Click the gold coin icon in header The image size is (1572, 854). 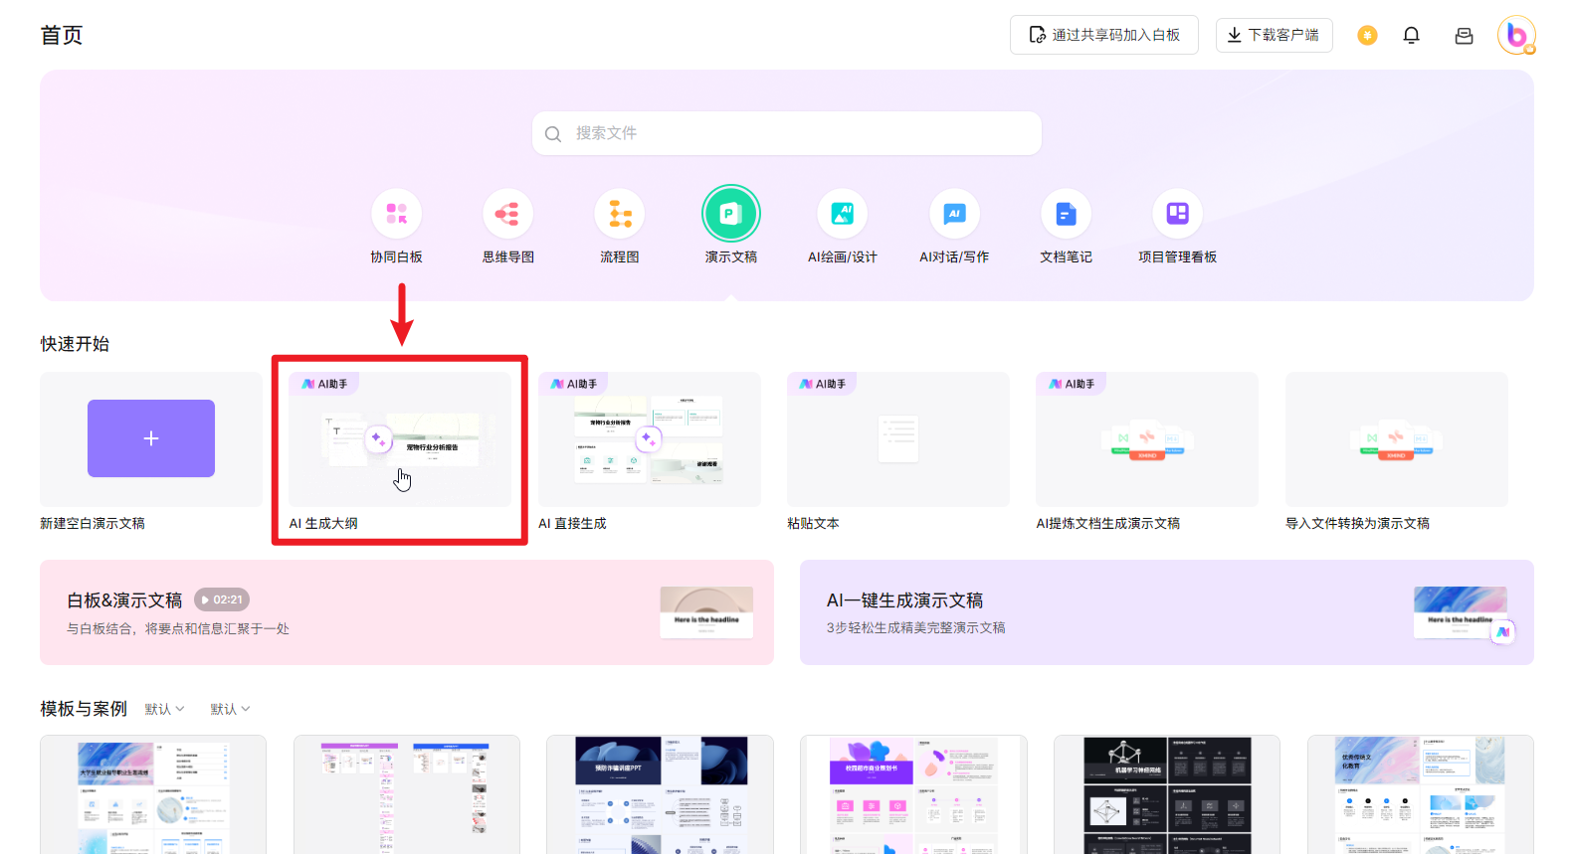(x=1368, y=35)
